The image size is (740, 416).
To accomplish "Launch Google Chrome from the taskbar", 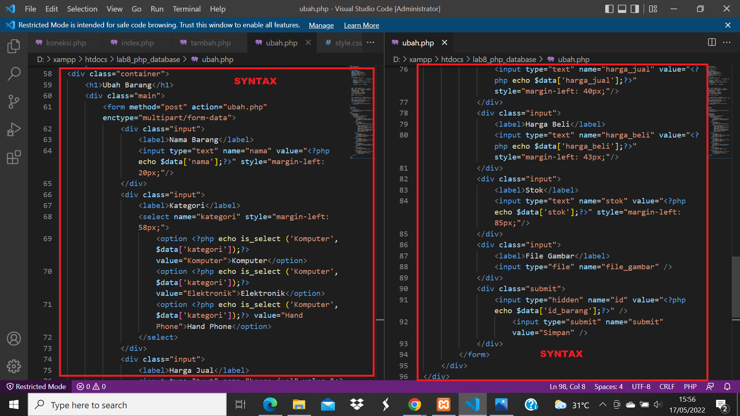I will [x=415, y=404].
